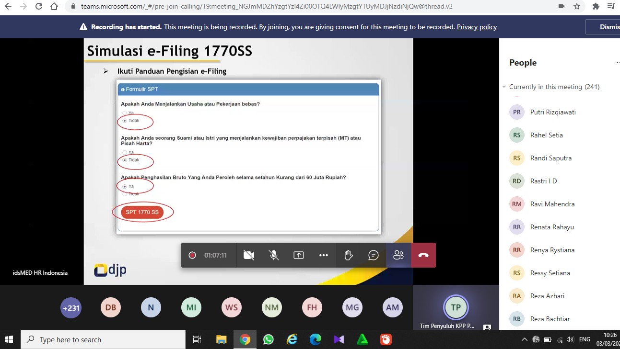Open WhatsApp from the taskbar
The image size is (620, 349).
(x=269, y=340)
